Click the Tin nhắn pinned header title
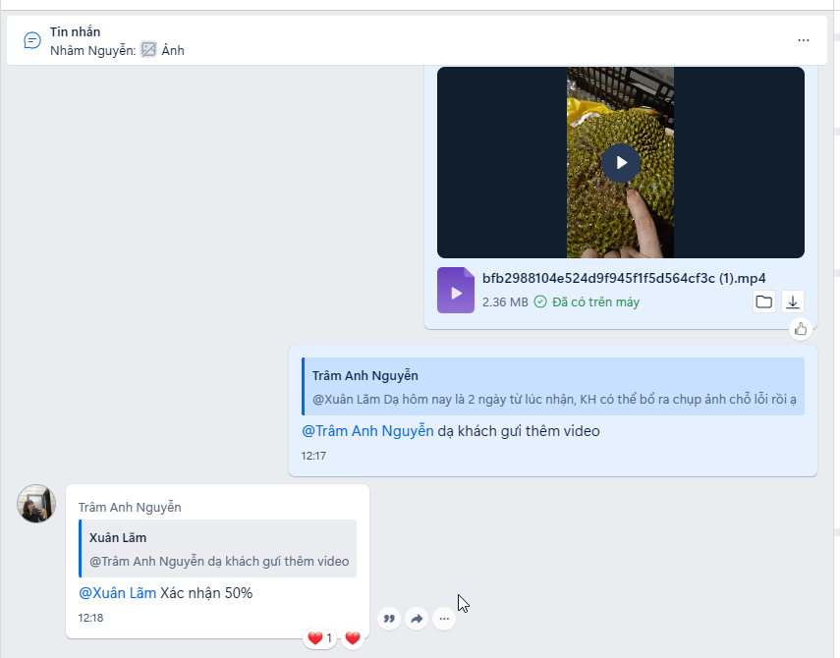The image size is (840, 658). (x=75, y=32)
